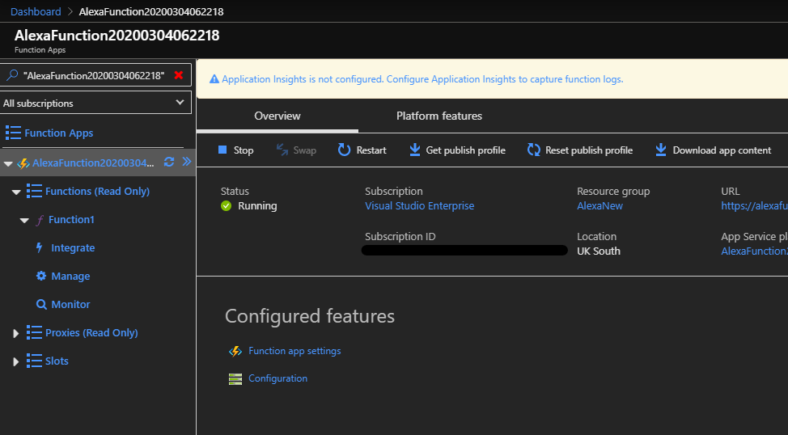Click the Function Apps list icon
The width and height of the screenshot is (788, 435).
[x=13, y=133]
